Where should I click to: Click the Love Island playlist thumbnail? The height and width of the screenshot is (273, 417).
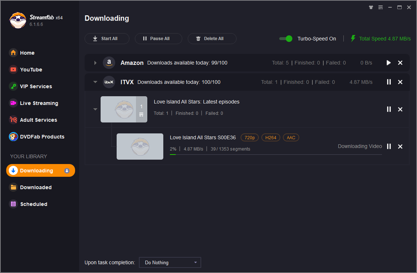pyautogui.click(x=118, y=109)
